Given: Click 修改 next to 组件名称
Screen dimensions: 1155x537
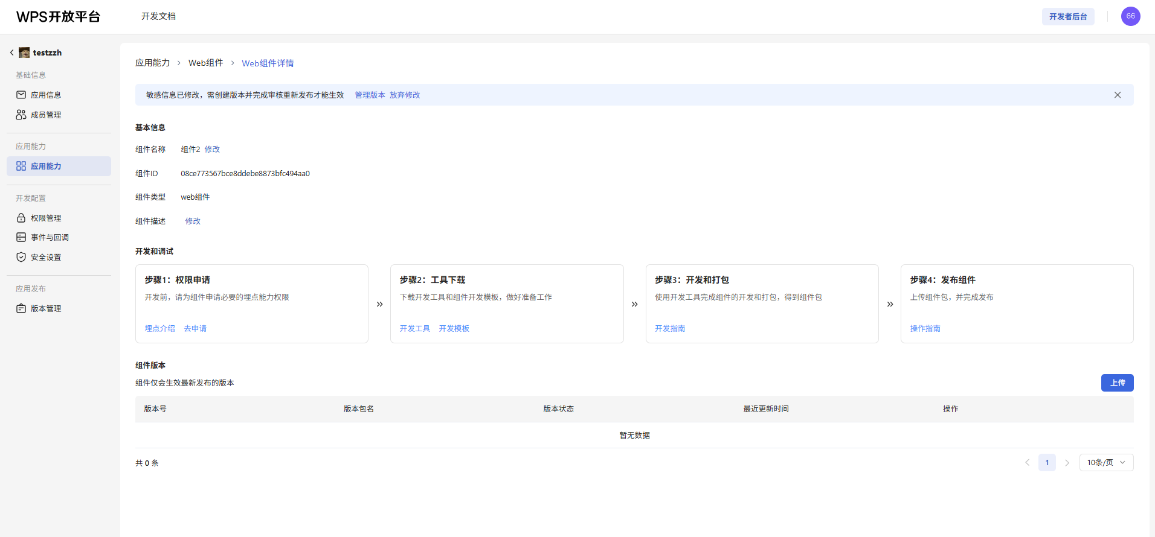Looking at the screenshot, I should coord(212,149).
